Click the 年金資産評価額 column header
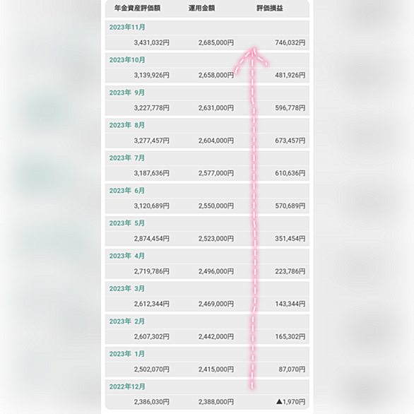This screenshot has width=414, height=414. click(137, 8)
